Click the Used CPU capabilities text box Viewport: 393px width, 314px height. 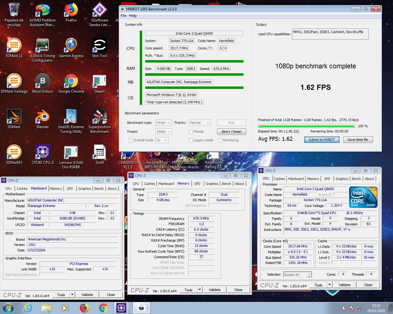pos(330,34)
